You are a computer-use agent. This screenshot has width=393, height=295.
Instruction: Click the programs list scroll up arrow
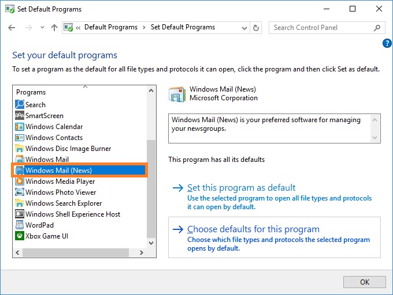(151, 90)
